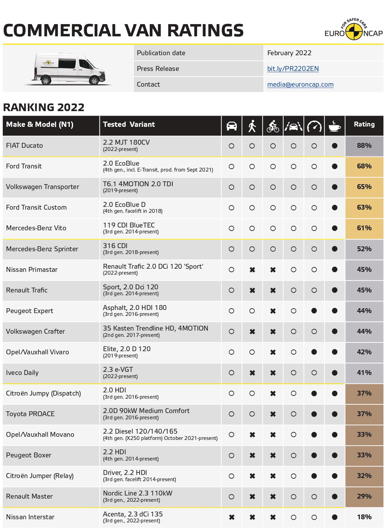Click the 88% rating cell for FIAT Ducato
The width and height of the screenshot is (387, 528).
click(x=364, y=146)
